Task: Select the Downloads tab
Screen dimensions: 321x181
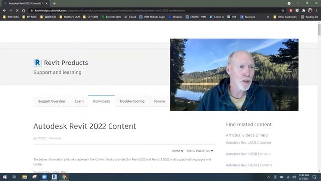Action: pos(101,101)
